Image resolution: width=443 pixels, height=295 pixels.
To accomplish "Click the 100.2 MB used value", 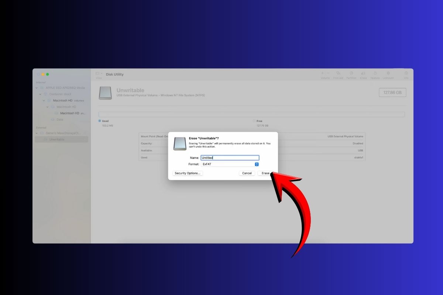I will 107,126.
